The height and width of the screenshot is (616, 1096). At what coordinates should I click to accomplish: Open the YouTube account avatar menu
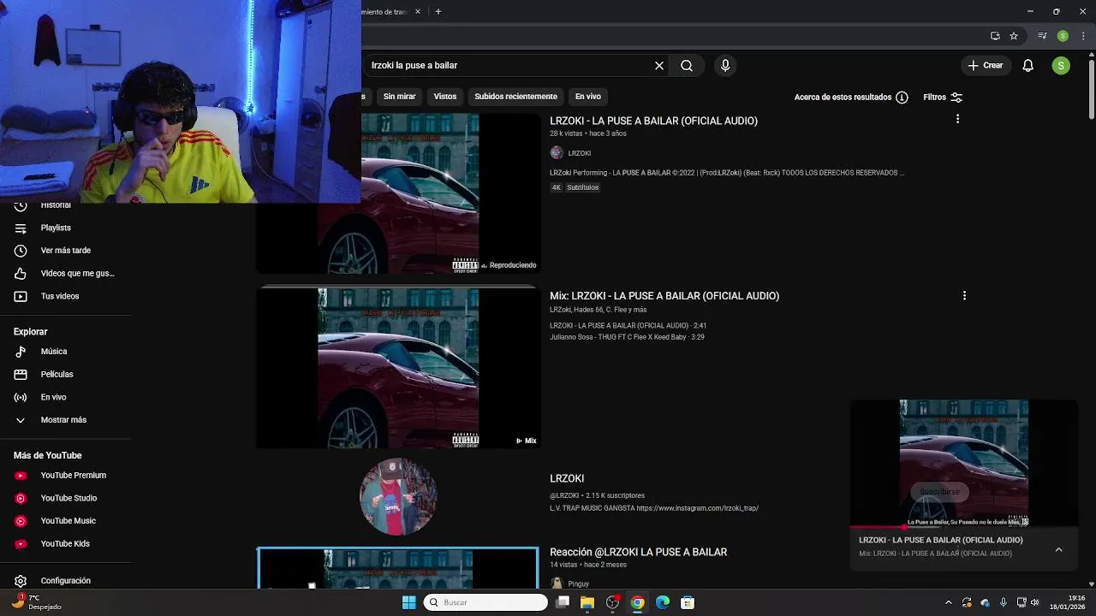[x=1061, y=65]
